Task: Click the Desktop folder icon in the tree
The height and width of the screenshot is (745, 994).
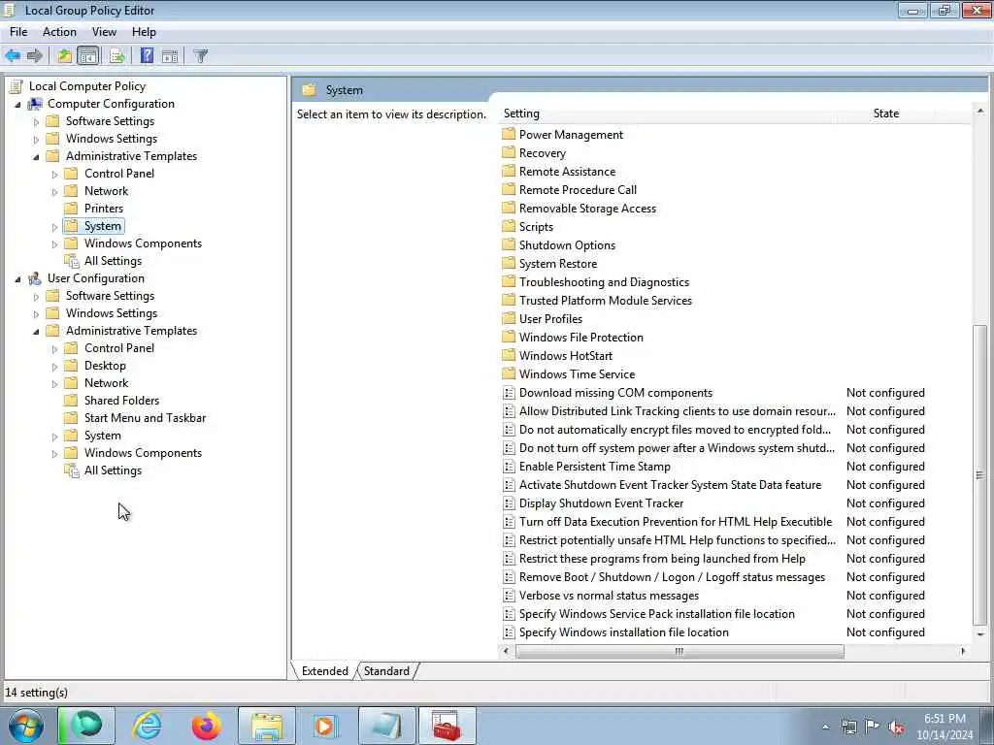Action: (72, 366)
